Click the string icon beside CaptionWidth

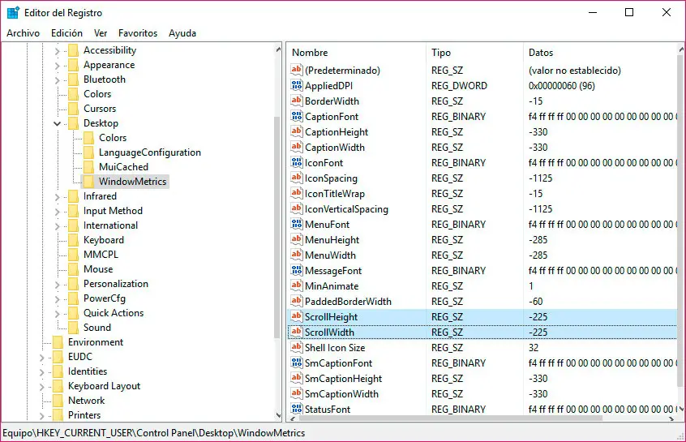point(297,147)
